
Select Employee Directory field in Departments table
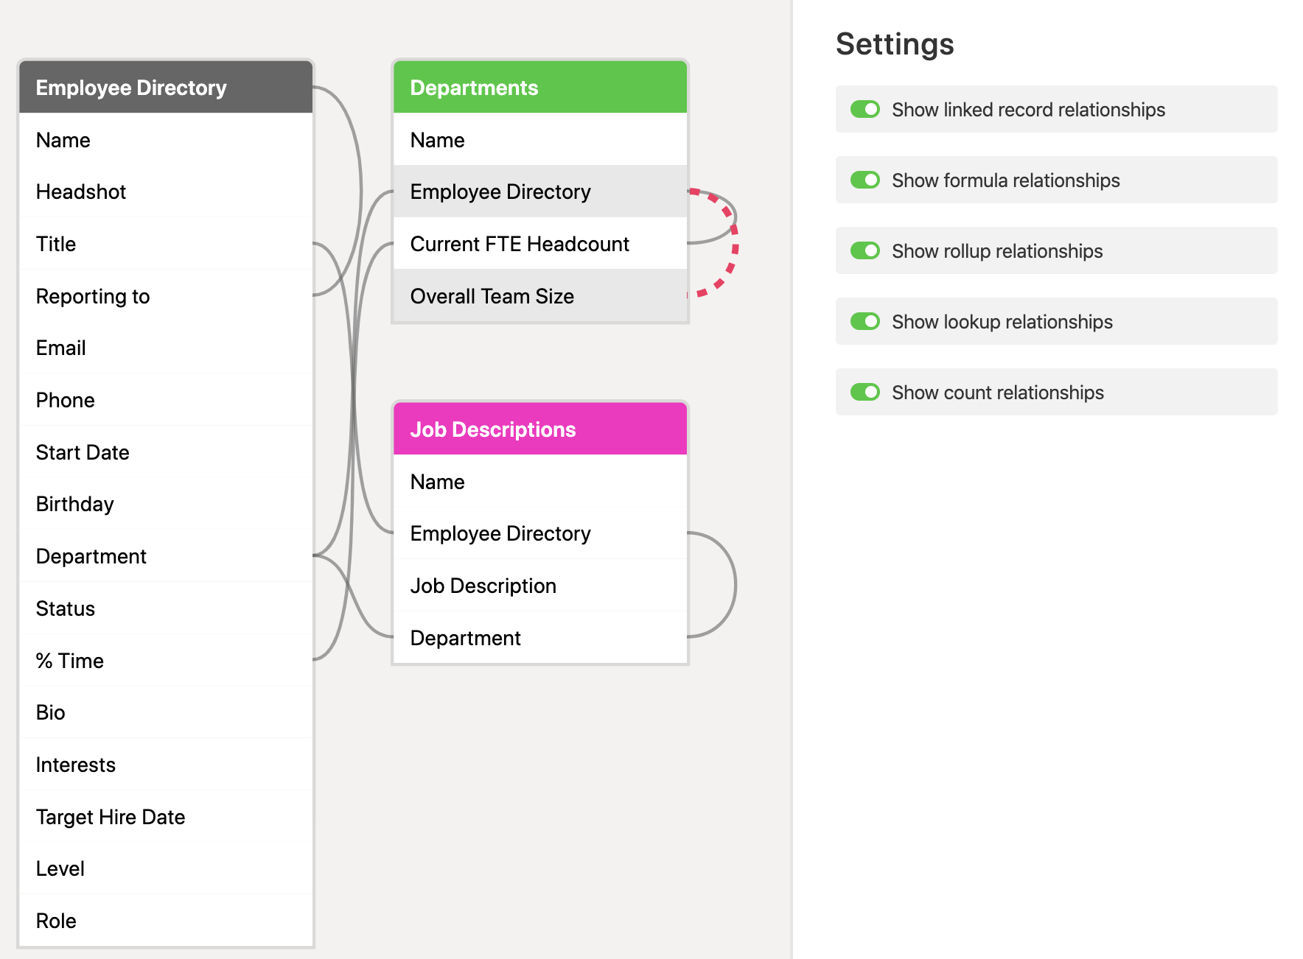(540, 192)
